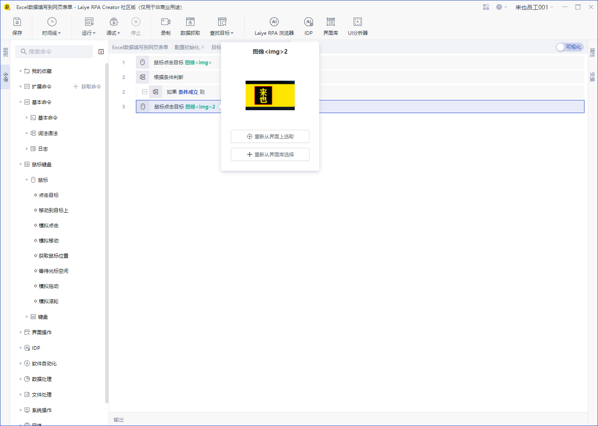Open the 输出 output panel
Screen dimensions: 598x426
[118, 419]
